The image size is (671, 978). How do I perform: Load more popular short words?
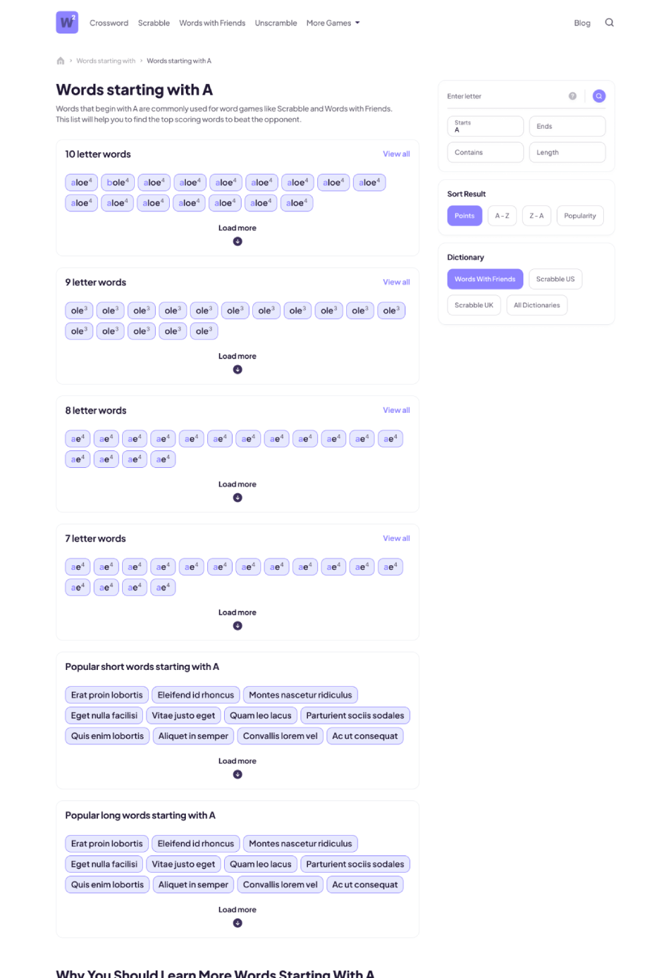point(238,761)
